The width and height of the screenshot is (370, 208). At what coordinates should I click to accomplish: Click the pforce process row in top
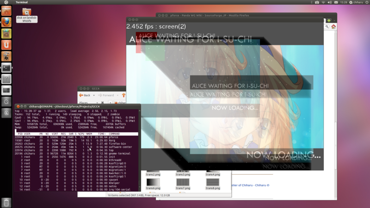[77, 137]
